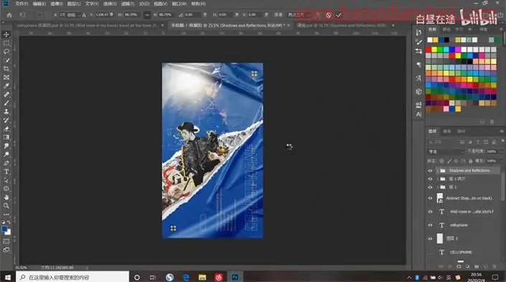Image resolution: width=506 pixels, height=282 pixels.
Task: Change screen mode from toolbar bottom
Action: (6, 250)
